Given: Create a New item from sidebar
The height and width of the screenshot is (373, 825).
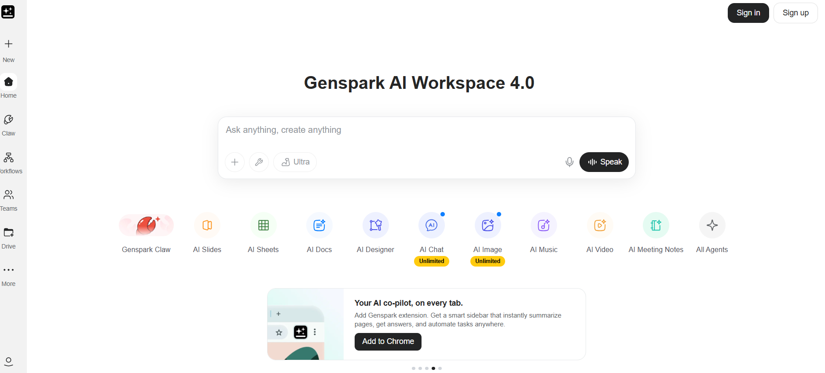Looking at the screenshot, I should 8,50.
